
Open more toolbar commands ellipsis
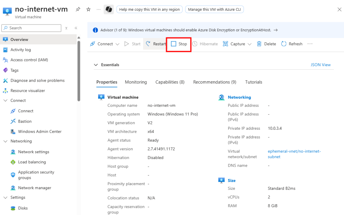[310, 44]
